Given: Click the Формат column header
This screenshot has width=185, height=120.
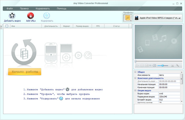Looking at the screenshot, I should pyautogui.click(x=67, y=26).
